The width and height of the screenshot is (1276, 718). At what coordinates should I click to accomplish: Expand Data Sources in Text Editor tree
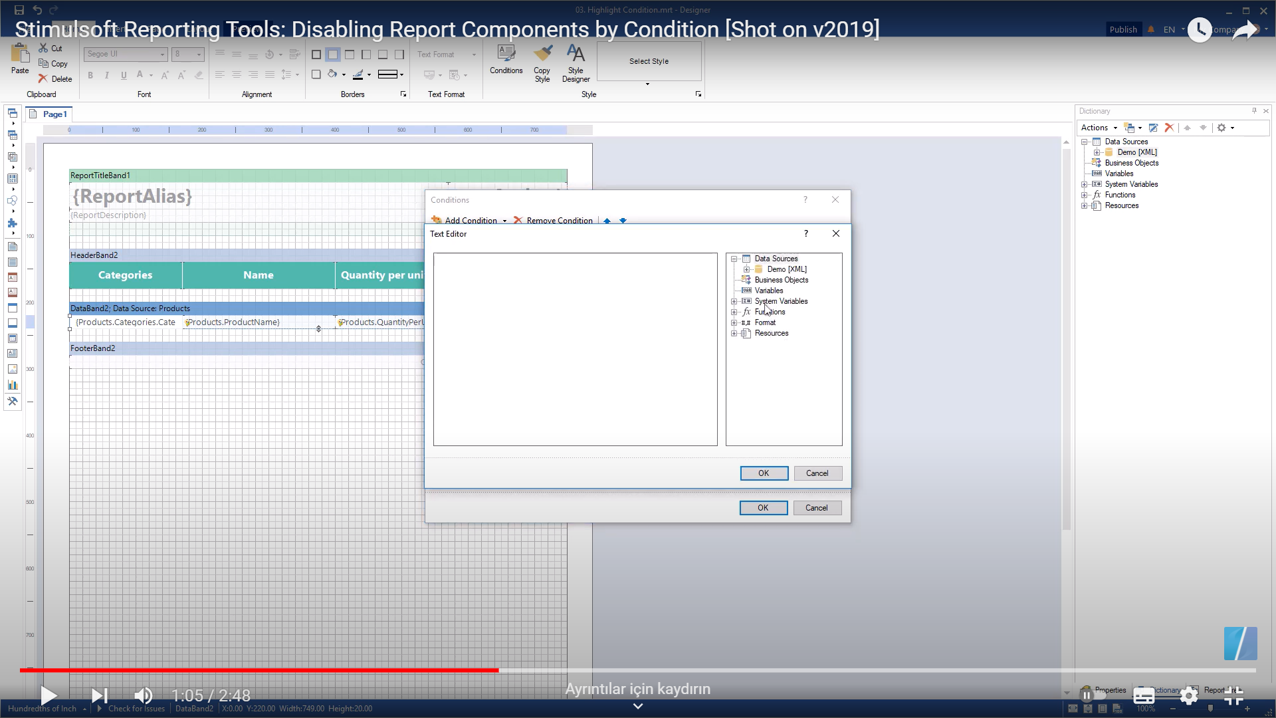tap(734, 259)
